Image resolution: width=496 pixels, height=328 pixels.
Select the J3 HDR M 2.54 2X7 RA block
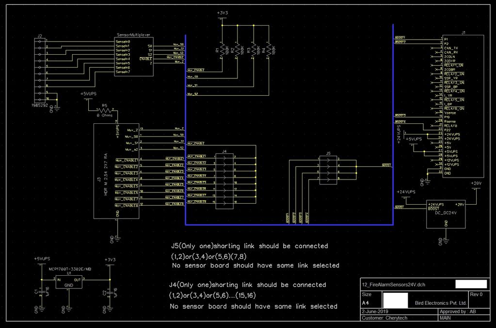(x=116, y=171)
